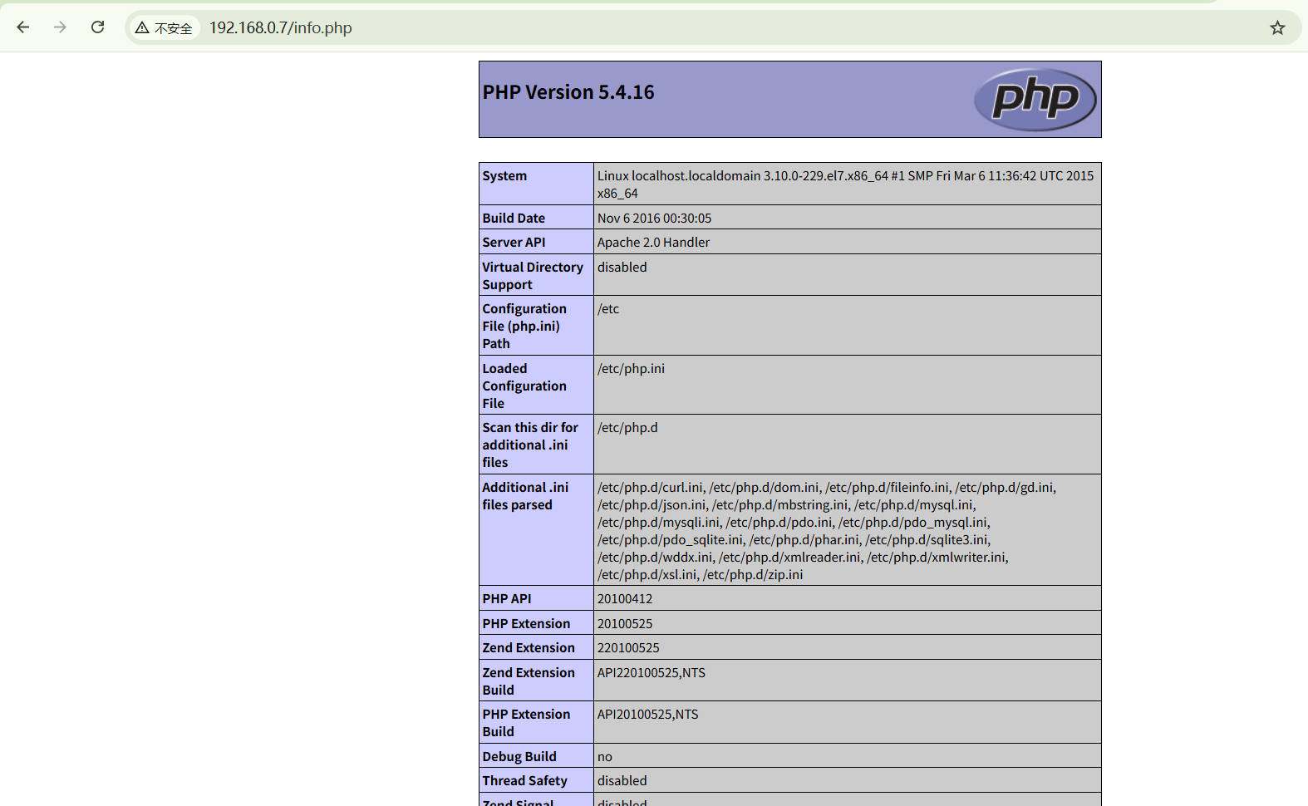Click the browser forward arrow
Image resolution: width=1308 pixels, height=806 pixels.
pyautogui.click(x=60, y=27)
